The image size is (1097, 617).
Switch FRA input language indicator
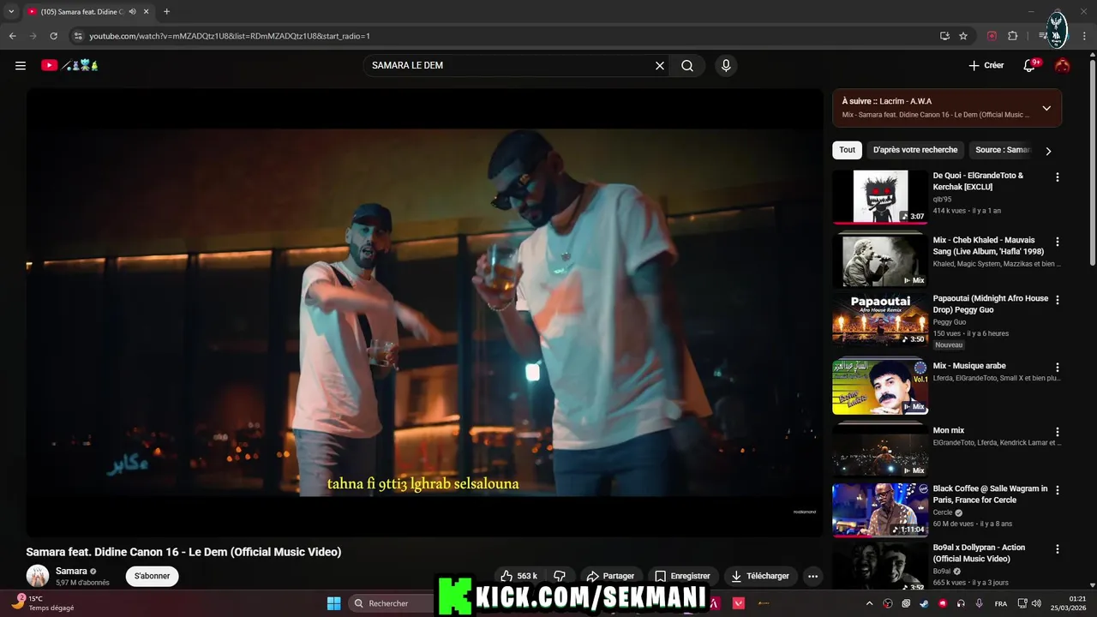(1001, 603)
